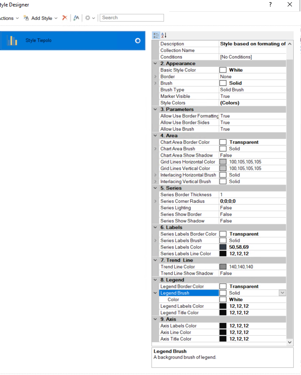Click the Trend Line Color gray swatch
Image resolution: width=301 pixels, height=375 pixels.
pos(223,267)
